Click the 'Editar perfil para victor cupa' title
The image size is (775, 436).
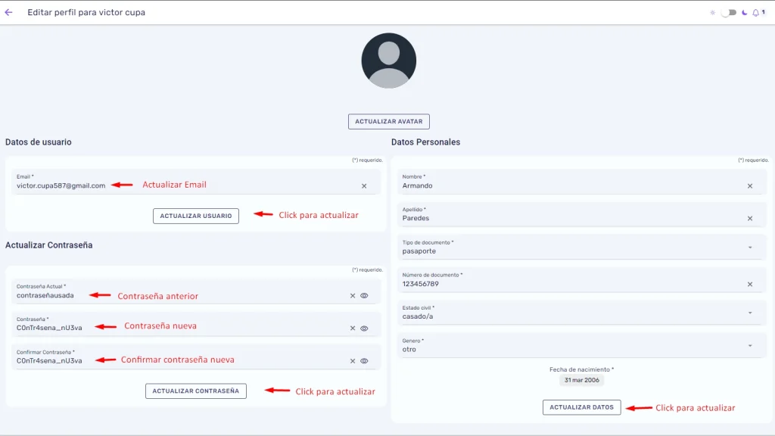[86, 12]
